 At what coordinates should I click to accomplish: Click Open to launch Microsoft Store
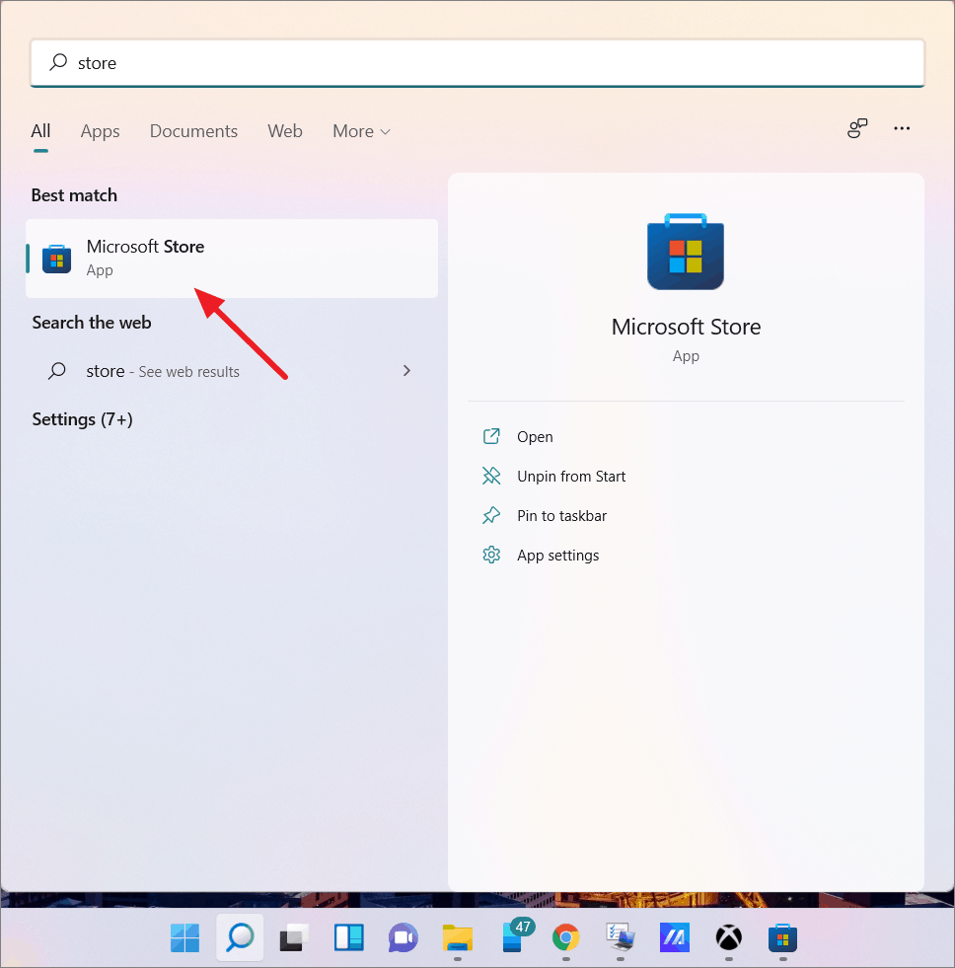[x=535, y=436]
